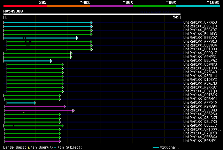Click the arrowhead ending the B9SY07 alignment
The height and width of the screenshot is (150, 223).
77,38
